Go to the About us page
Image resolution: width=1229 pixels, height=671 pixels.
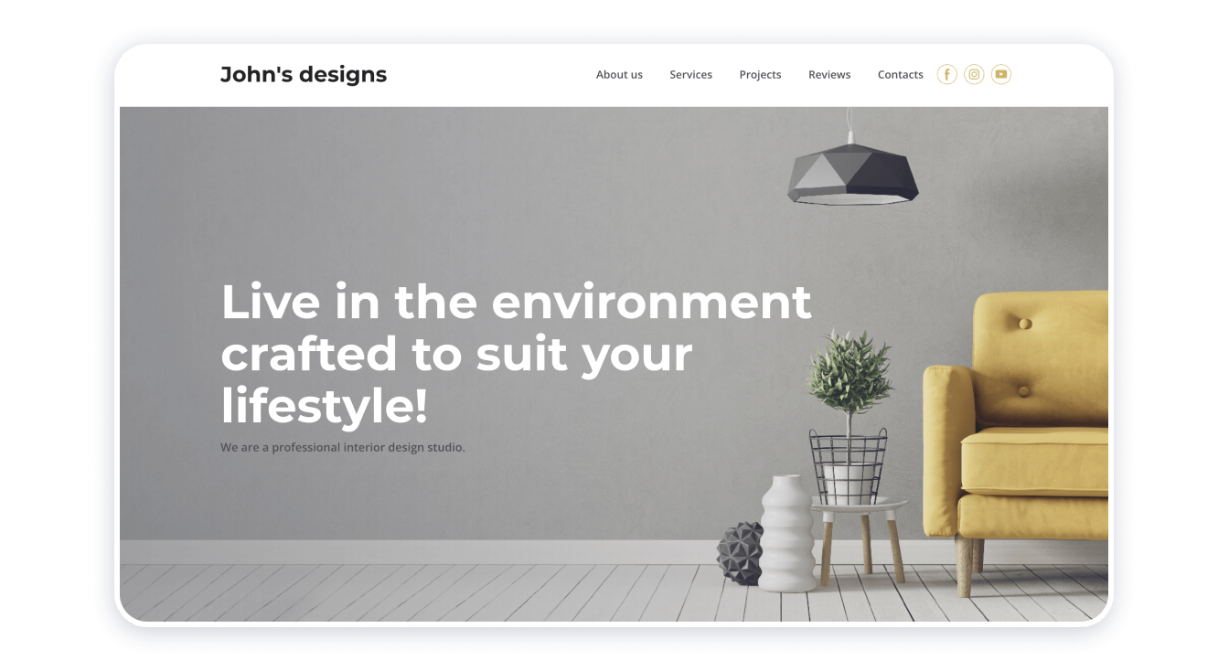[x=619, y=75]
